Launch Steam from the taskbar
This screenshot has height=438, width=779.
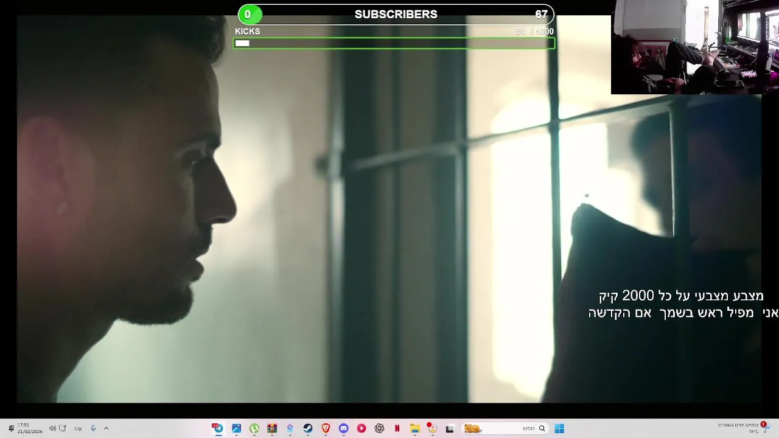tap(308, 428)
